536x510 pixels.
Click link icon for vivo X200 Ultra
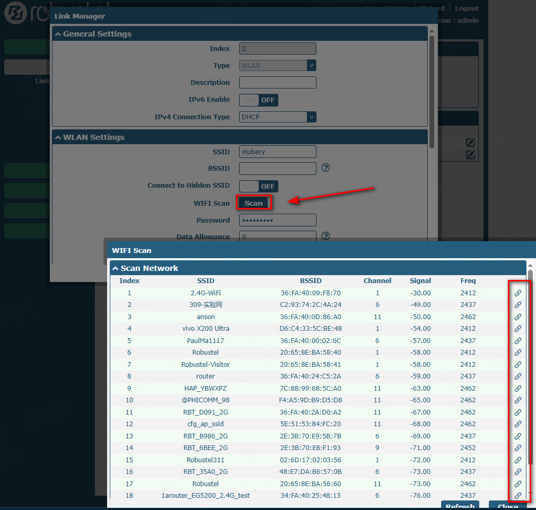point(518,329)
